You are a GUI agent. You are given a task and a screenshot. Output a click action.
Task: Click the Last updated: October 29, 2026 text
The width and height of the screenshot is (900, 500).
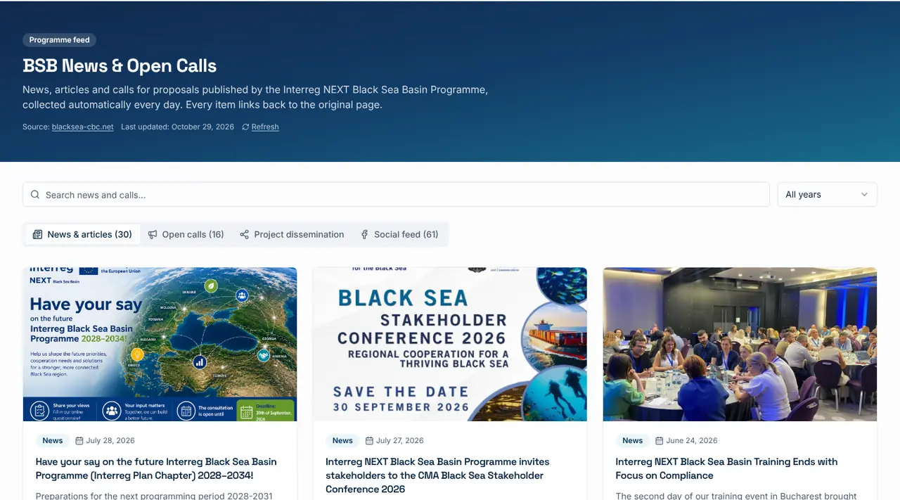point(177,127)
